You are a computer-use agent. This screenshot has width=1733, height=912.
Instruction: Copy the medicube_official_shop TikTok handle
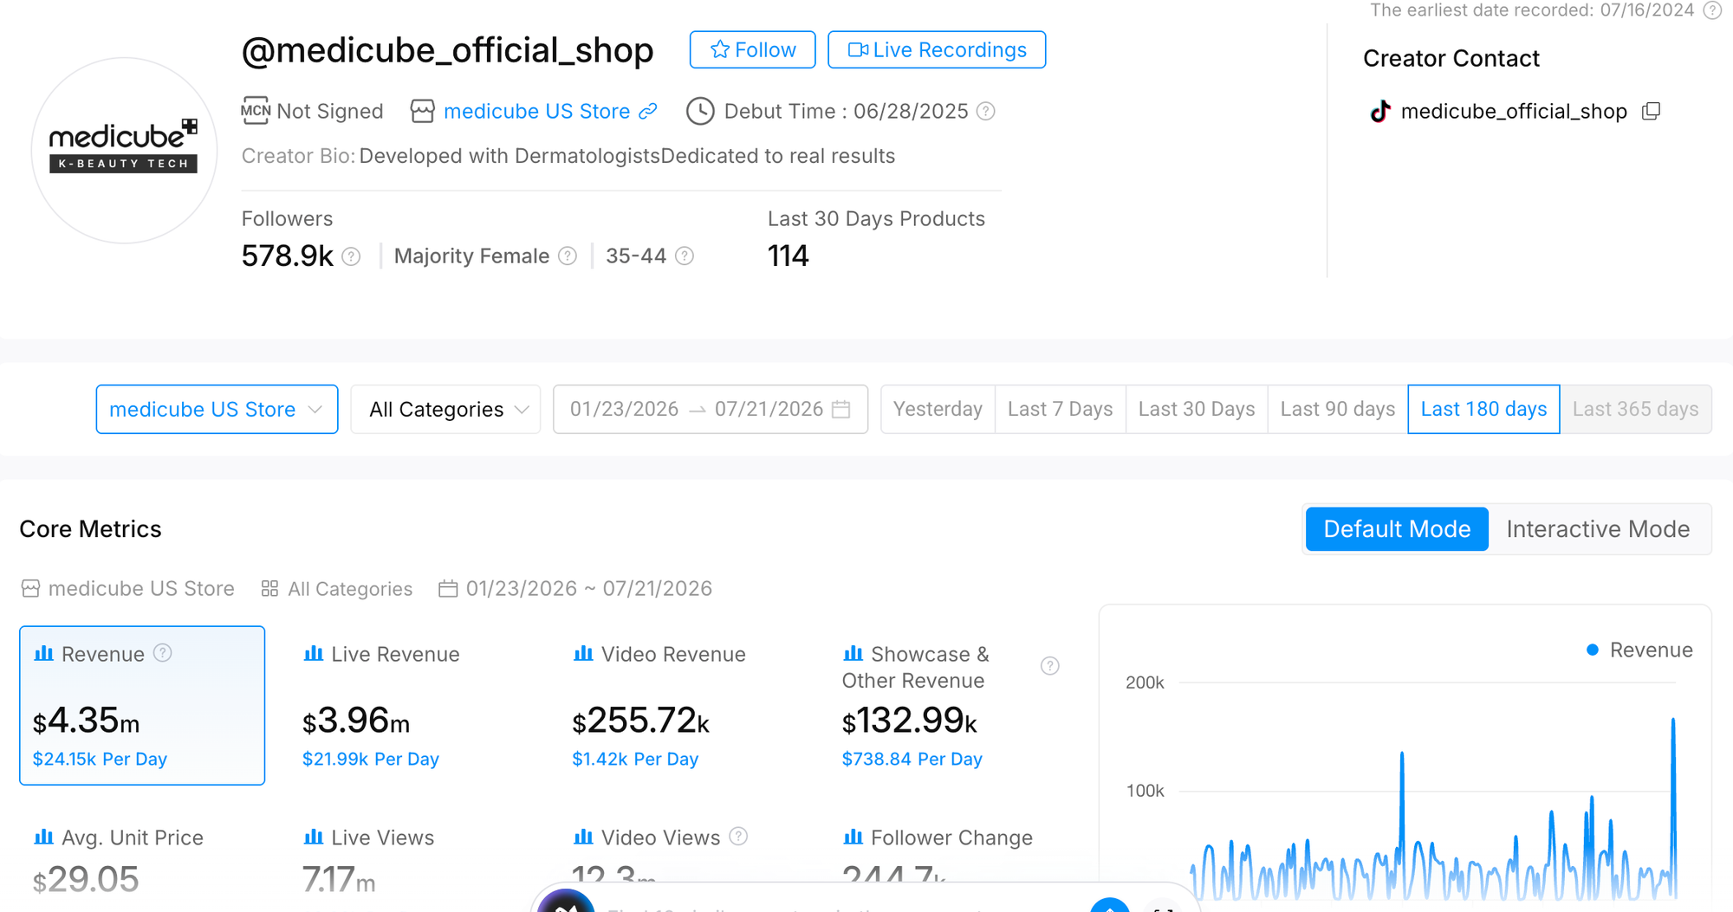coord(1652,112)
